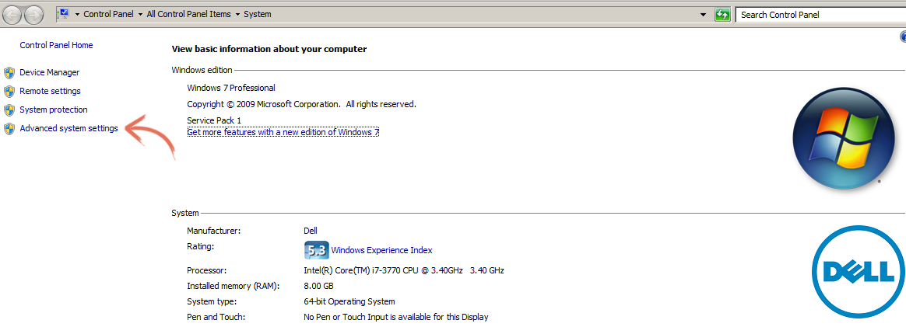906x327 pixels.
Task: Click shield icon beside Advanced system settings
Action: click(x=9, y=128)
